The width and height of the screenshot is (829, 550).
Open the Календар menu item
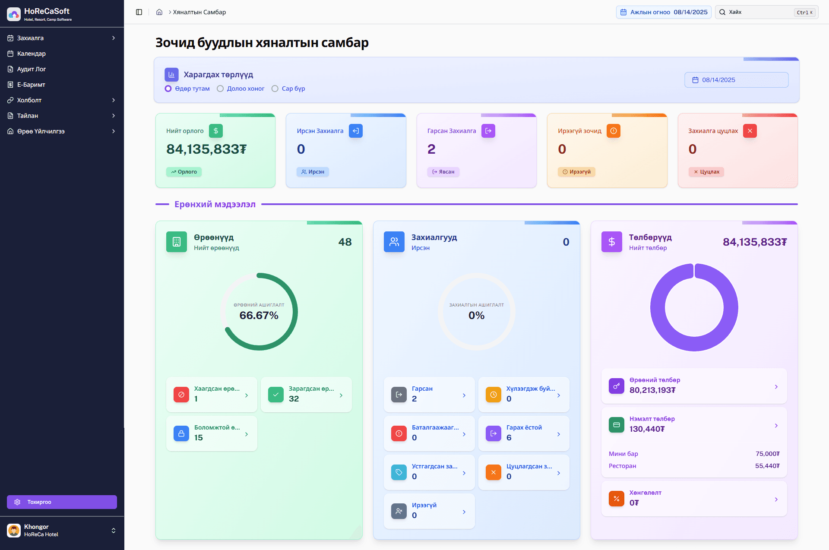pos(32,54)
